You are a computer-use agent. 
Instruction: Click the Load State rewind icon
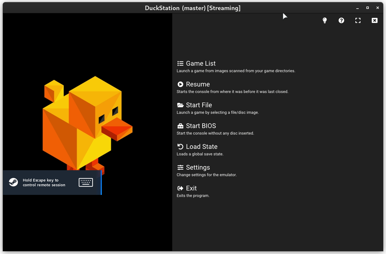coord(180,146)
